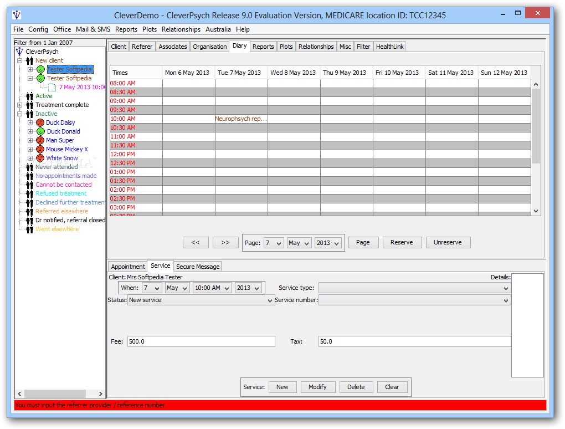Screen dimensions: 565x429
Task: Click the red sad face beside Man Super
Action: [x=40, y=140]
